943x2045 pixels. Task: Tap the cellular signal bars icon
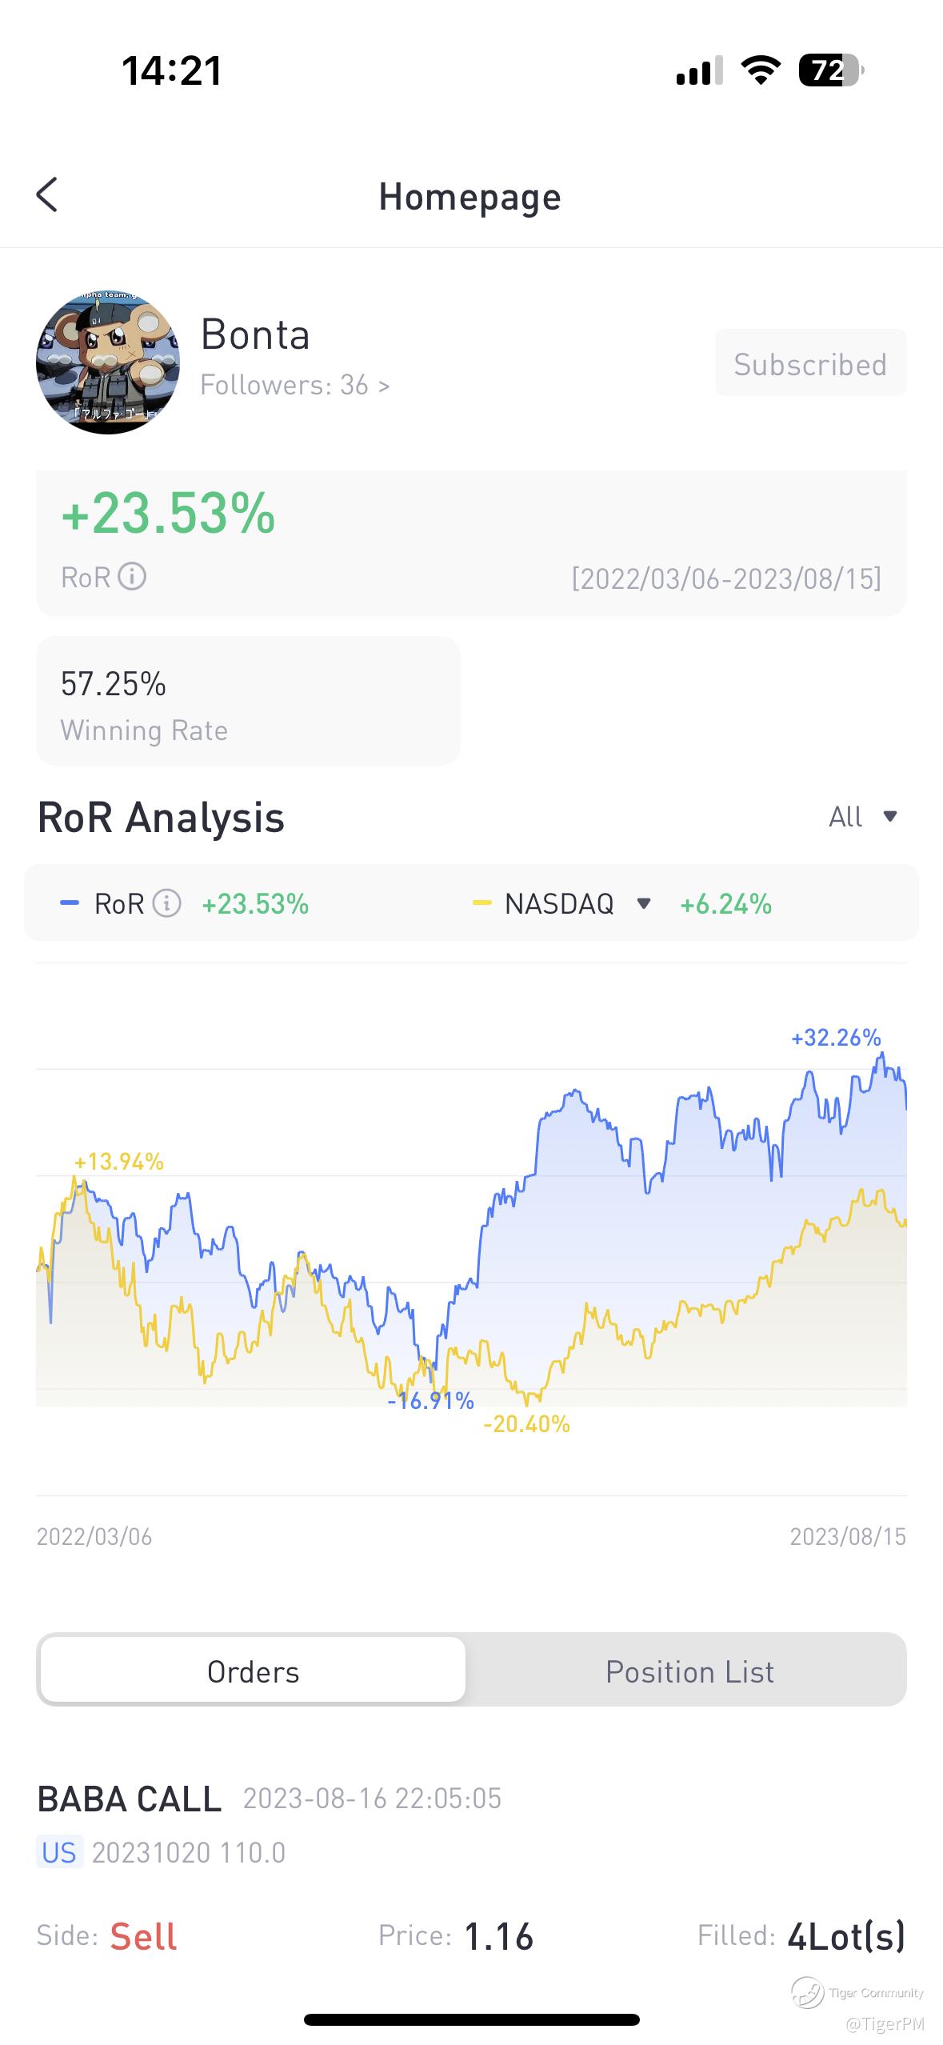tap(699, 70)
